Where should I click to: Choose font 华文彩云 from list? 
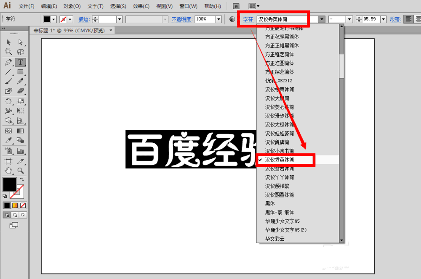click(x=298, y=239)
